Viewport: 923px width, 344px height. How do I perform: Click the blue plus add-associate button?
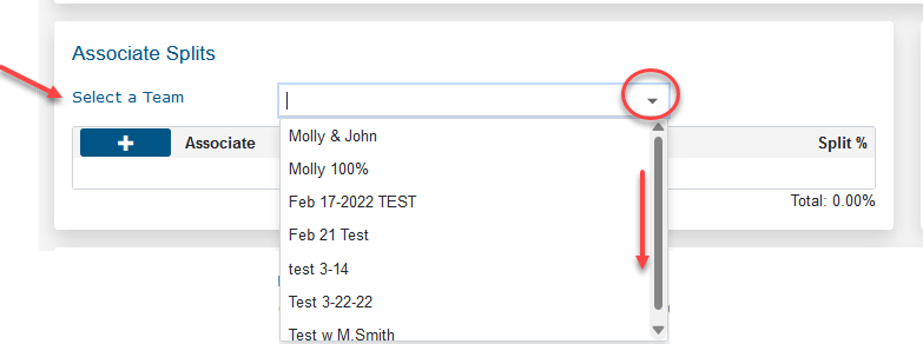coord(125,143)
